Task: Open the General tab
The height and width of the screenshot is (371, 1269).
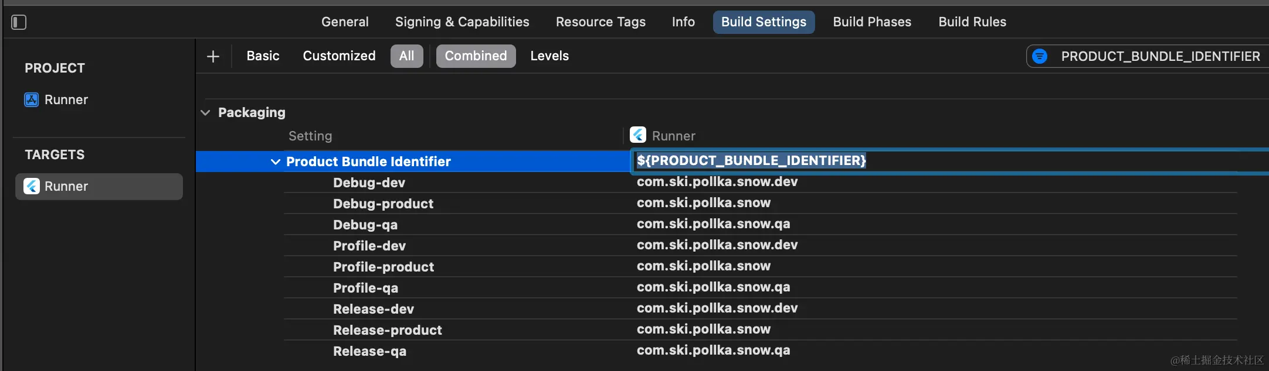Action: click(x=345, y=22)
